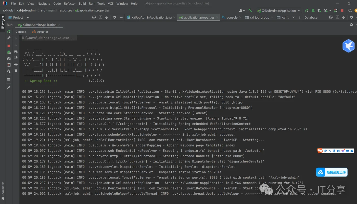Toggle soft-wrap in console toolbar
Viewport: 357px width, 204px height.
pos(16,51)
